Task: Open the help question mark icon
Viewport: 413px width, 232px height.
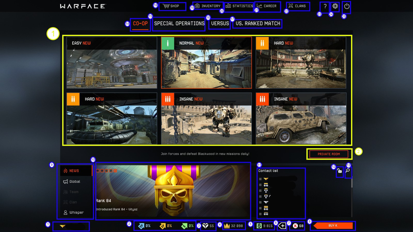Action: [x=325, y=6]
